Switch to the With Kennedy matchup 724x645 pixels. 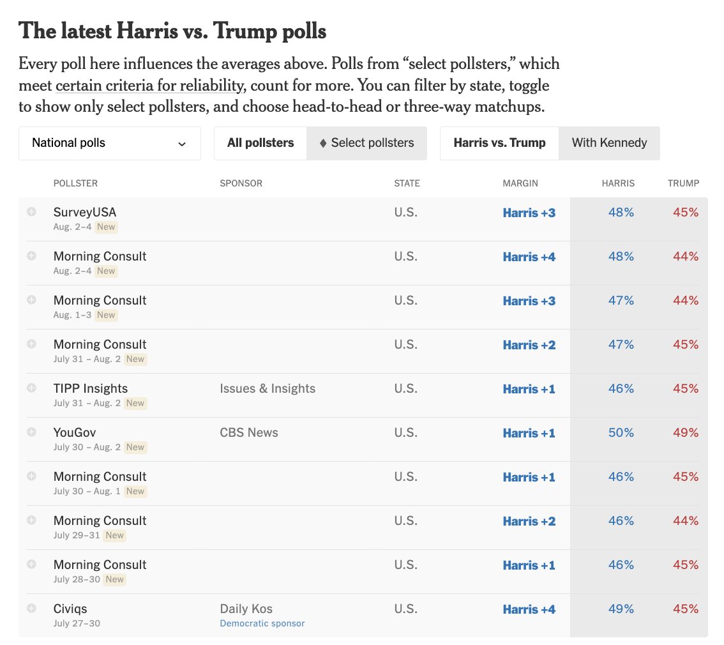610,143
